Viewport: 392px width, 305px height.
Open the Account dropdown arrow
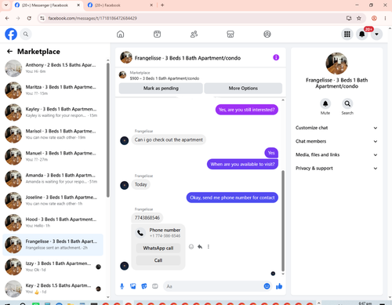376,34
